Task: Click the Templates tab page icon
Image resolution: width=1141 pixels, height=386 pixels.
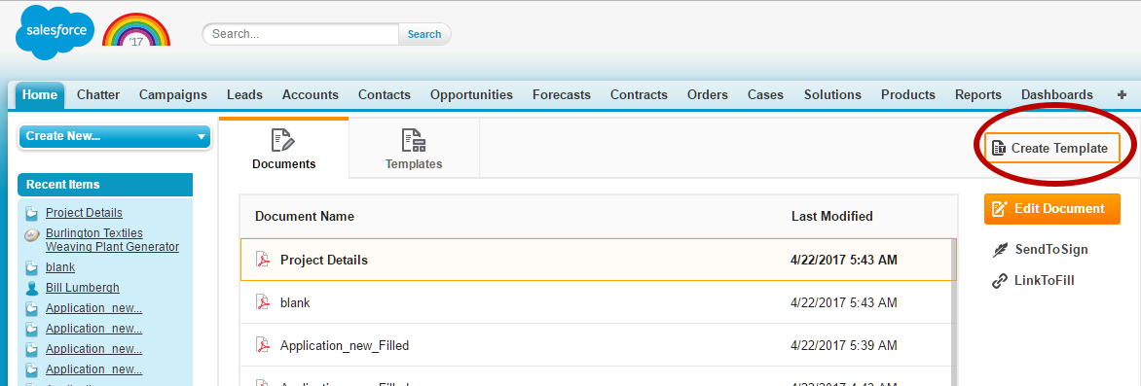Action: pos(414,141)
